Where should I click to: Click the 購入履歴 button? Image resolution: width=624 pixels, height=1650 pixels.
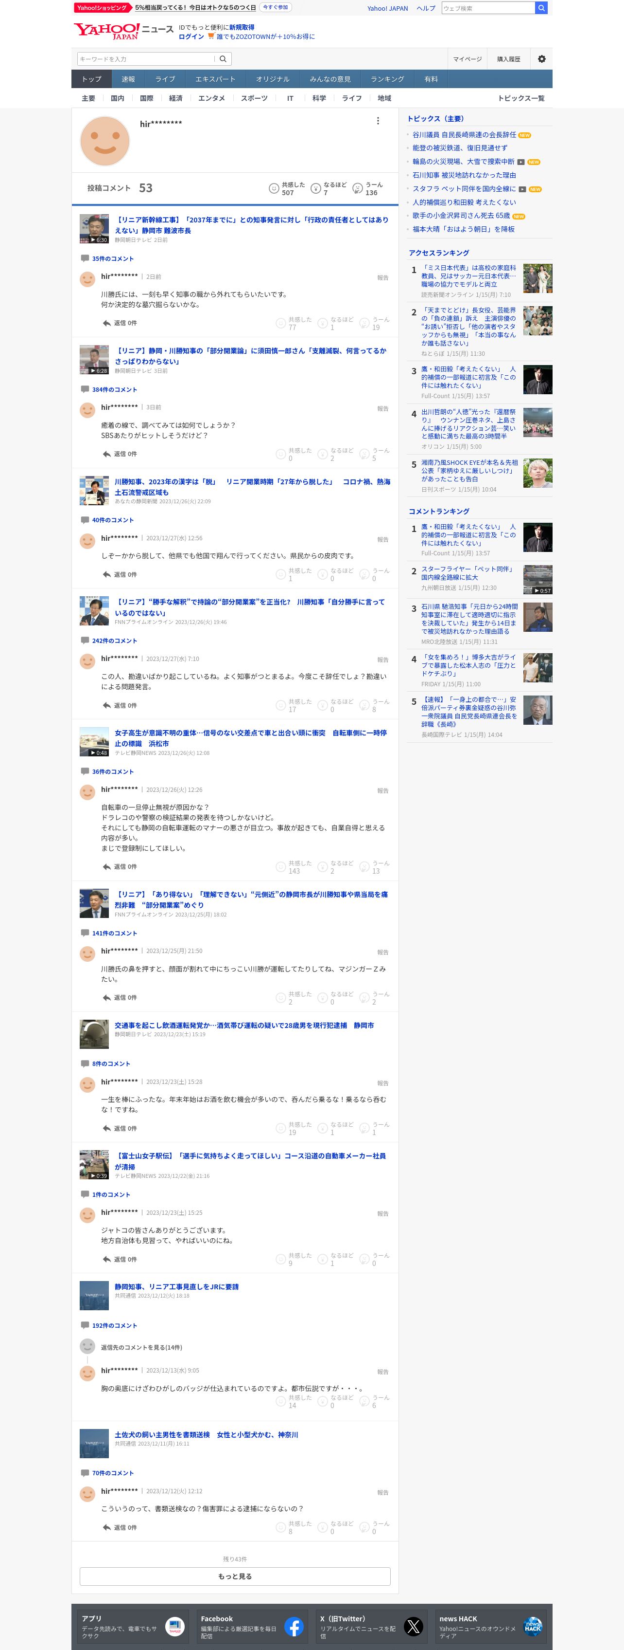[508, 59]
